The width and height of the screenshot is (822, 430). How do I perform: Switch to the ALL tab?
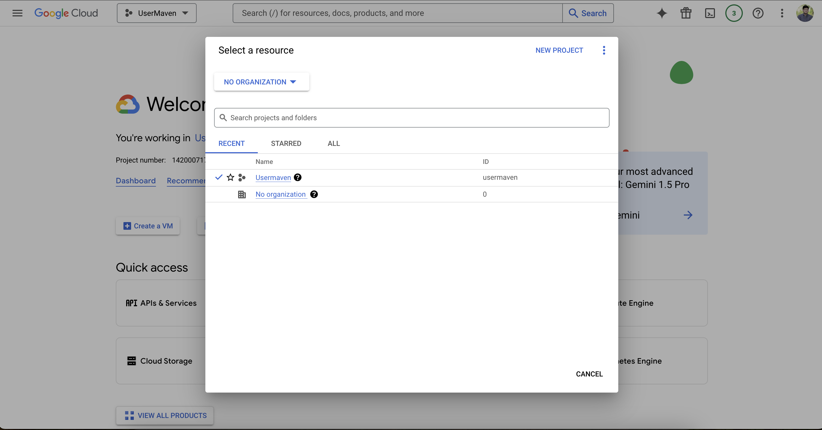(x=333, y=143)
